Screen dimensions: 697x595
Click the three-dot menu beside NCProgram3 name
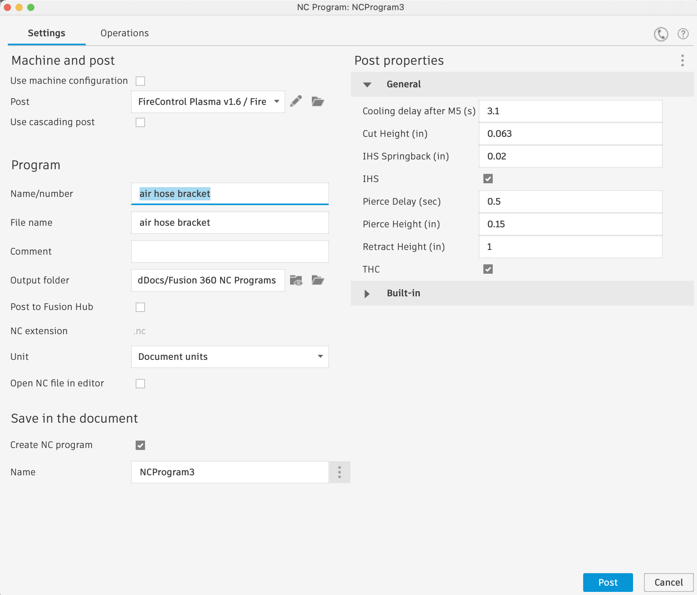point(340,472)
